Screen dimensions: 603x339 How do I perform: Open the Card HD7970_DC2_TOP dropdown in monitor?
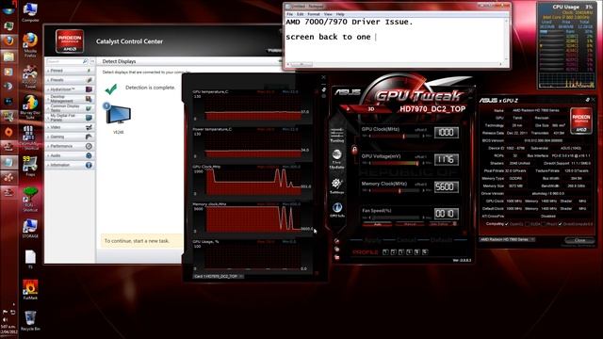218,276
